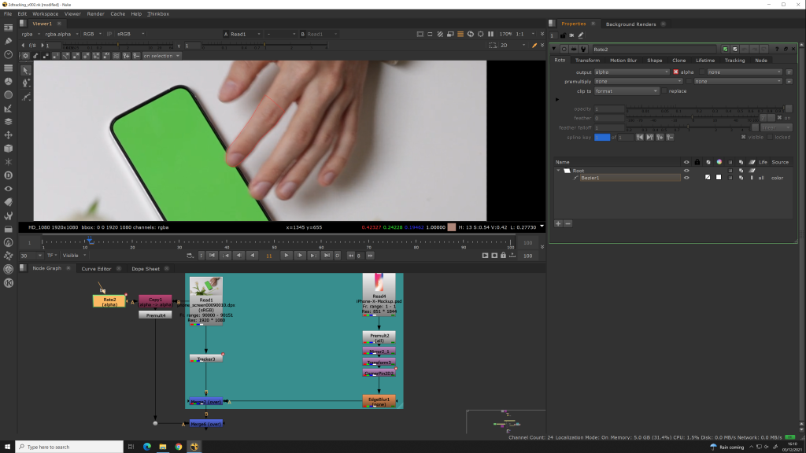806x453 pixels.
Task: Click the green node color icon in Roto2 panel
Action: tap(725, 50)
